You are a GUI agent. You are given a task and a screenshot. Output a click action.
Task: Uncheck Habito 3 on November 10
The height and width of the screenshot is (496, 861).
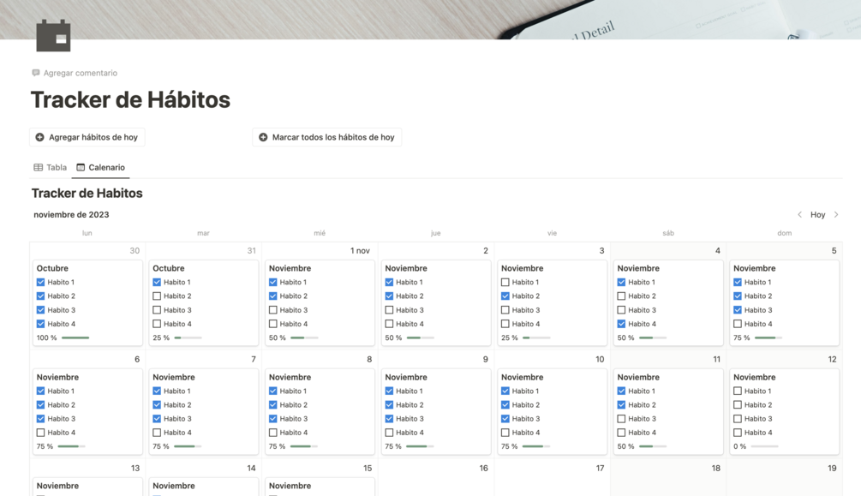tap(505, 419)
